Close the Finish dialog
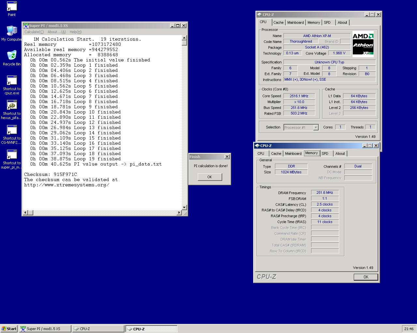The width and height of the screenshot is (417, 333). click(x=227, y=157)
